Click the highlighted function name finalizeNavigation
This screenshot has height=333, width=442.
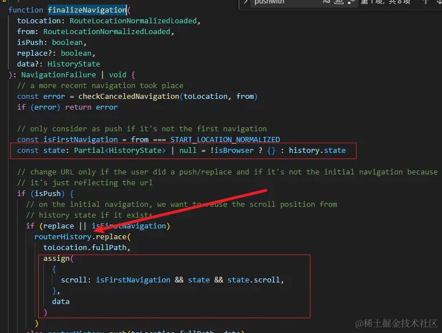(87, 10)
